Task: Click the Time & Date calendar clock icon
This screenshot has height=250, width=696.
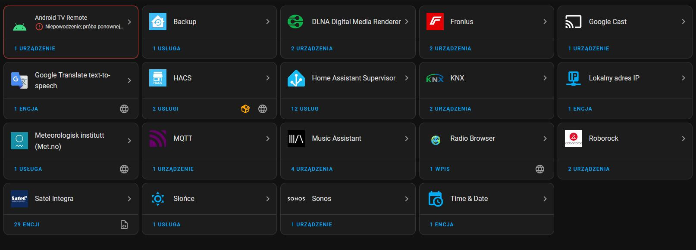Action: click(x=435, y=199)
